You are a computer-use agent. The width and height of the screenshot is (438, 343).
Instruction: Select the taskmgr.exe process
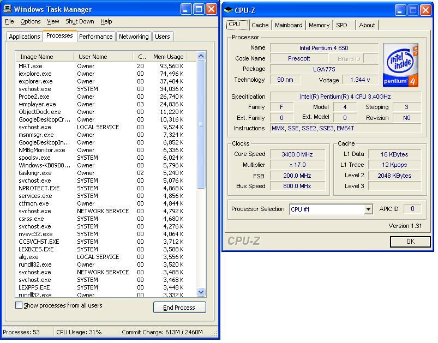pyautogui.click(x=101, y=173)
